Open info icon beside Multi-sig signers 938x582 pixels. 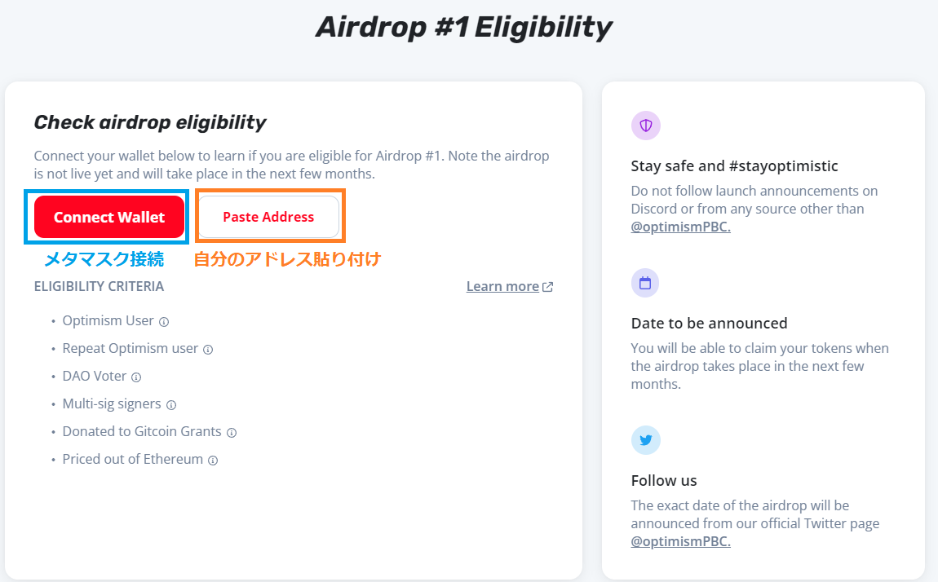pyautogui.click(x=171, y=405)
